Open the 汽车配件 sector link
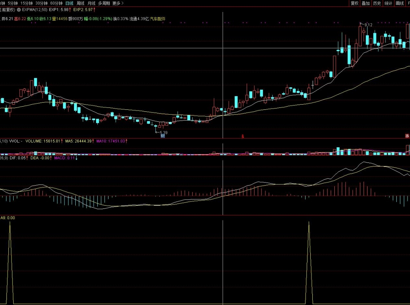This screenshot has height=305, width=410. pyautogui.click(x=158, y=19)
